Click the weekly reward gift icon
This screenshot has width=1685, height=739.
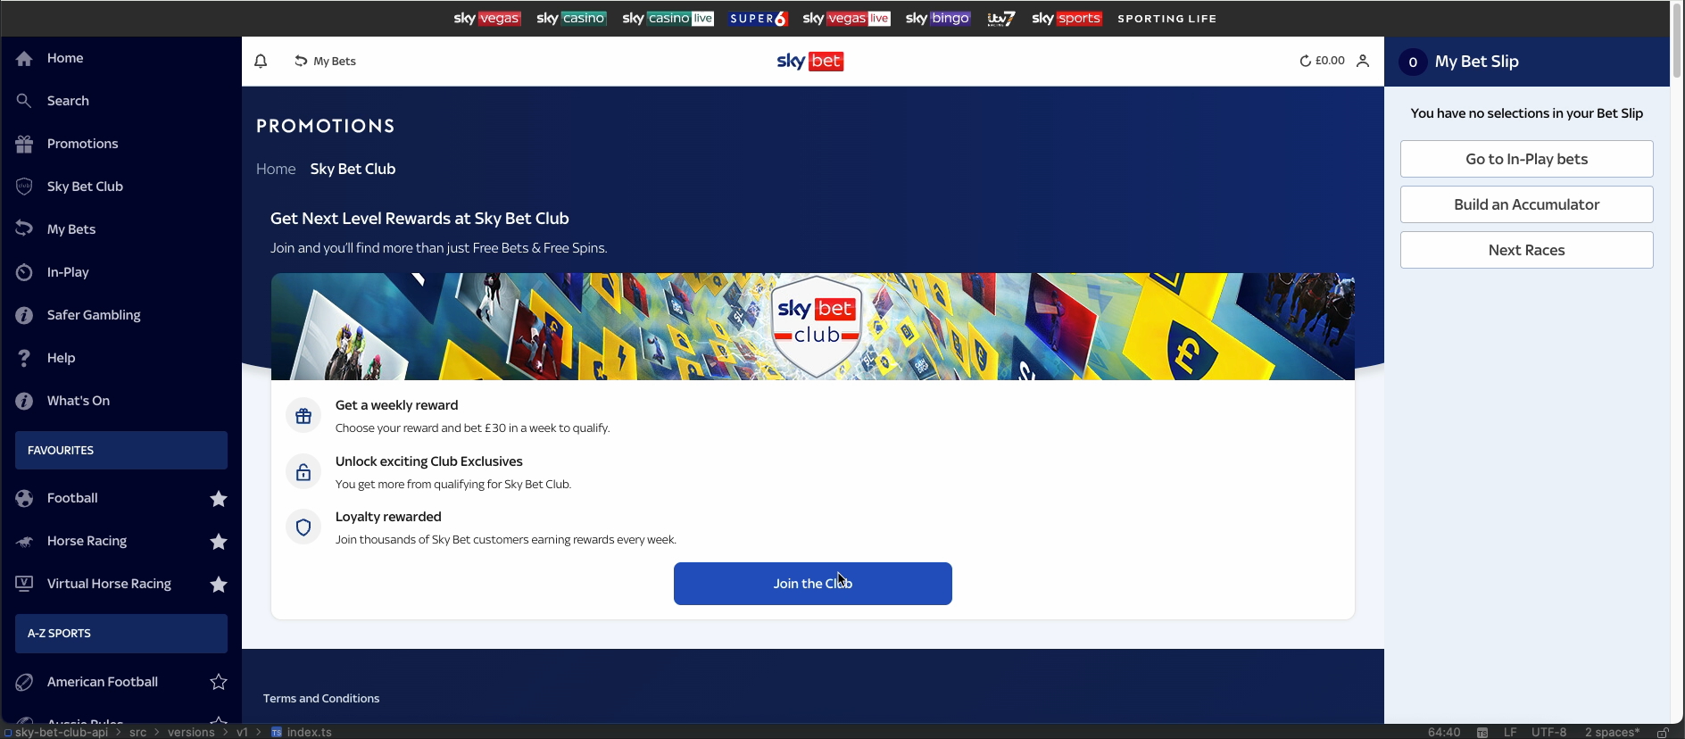(x=303, y=416)
